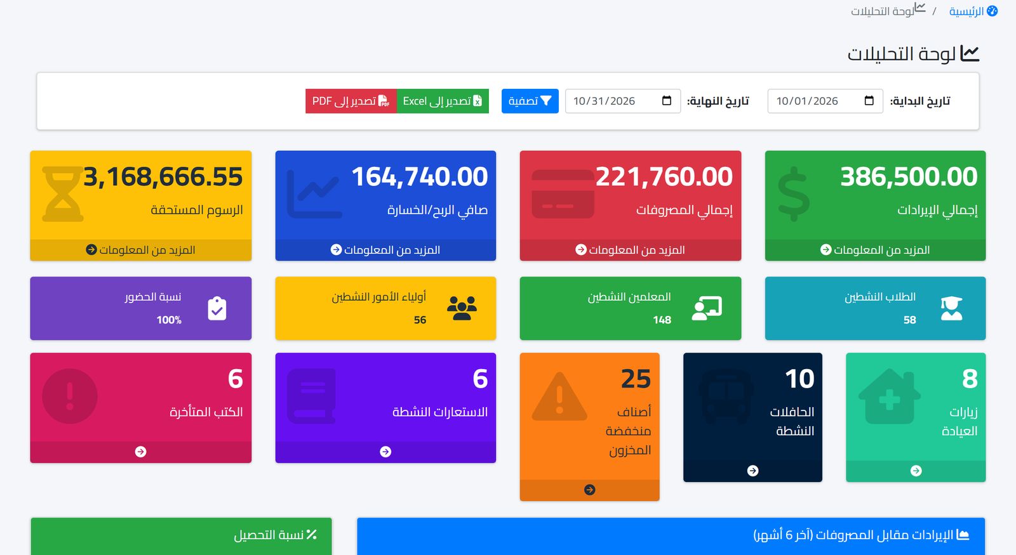
Task: Click the arrow under زيارات العيادة card
Action: click(916, 471)
